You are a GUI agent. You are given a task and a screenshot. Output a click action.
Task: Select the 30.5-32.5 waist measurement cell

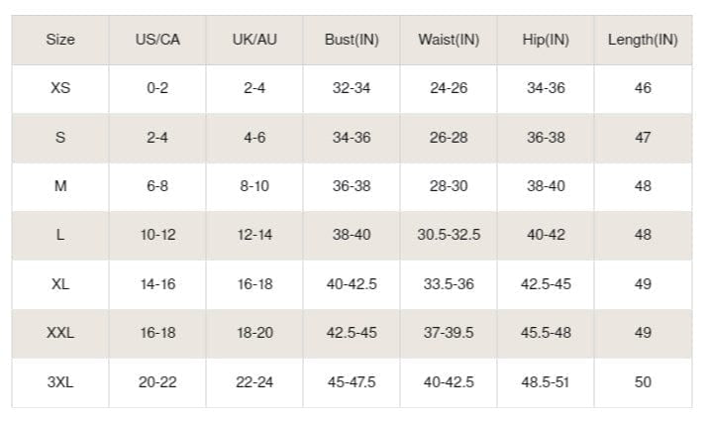point(449,235)
